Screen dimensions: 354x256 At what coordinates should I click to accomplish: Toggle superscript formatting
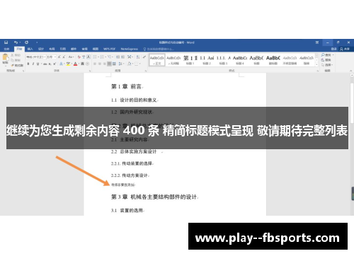coord(55,64)
